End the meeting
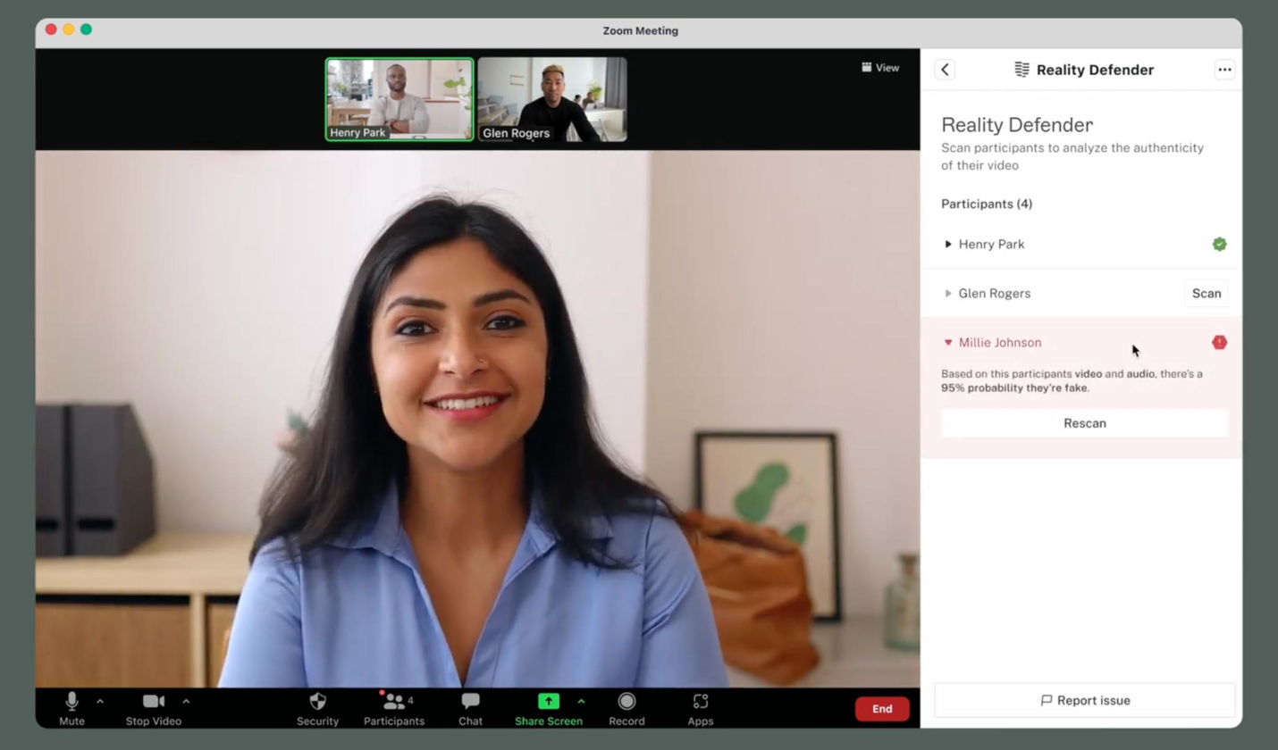Image resolution: width=1278 pixels, height=750 pixels. pyautogui.click(x=882, y=709)
